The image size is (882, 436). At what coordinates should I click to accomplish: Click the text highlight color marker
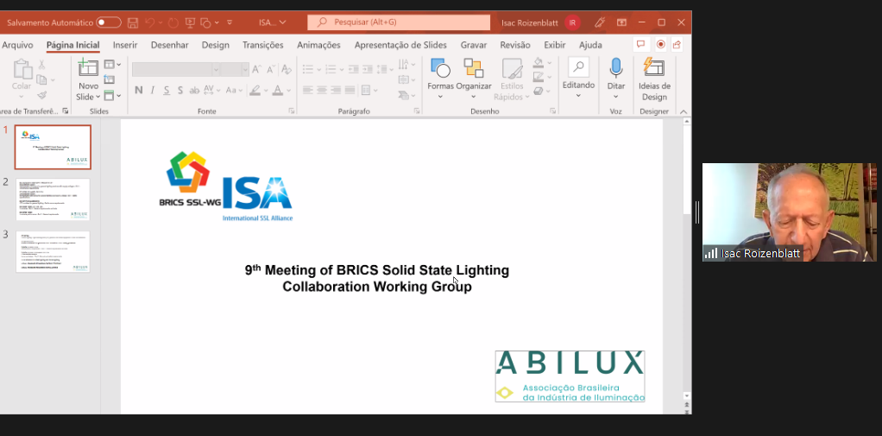tap(255, 90)
